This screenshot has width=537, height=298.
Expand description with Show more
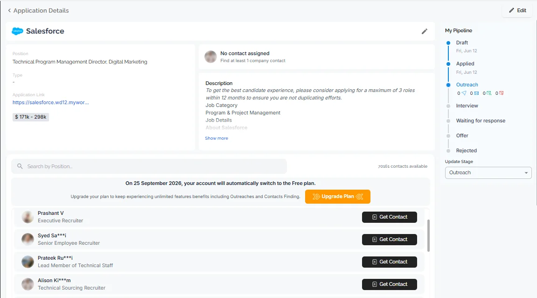(216, 138)
